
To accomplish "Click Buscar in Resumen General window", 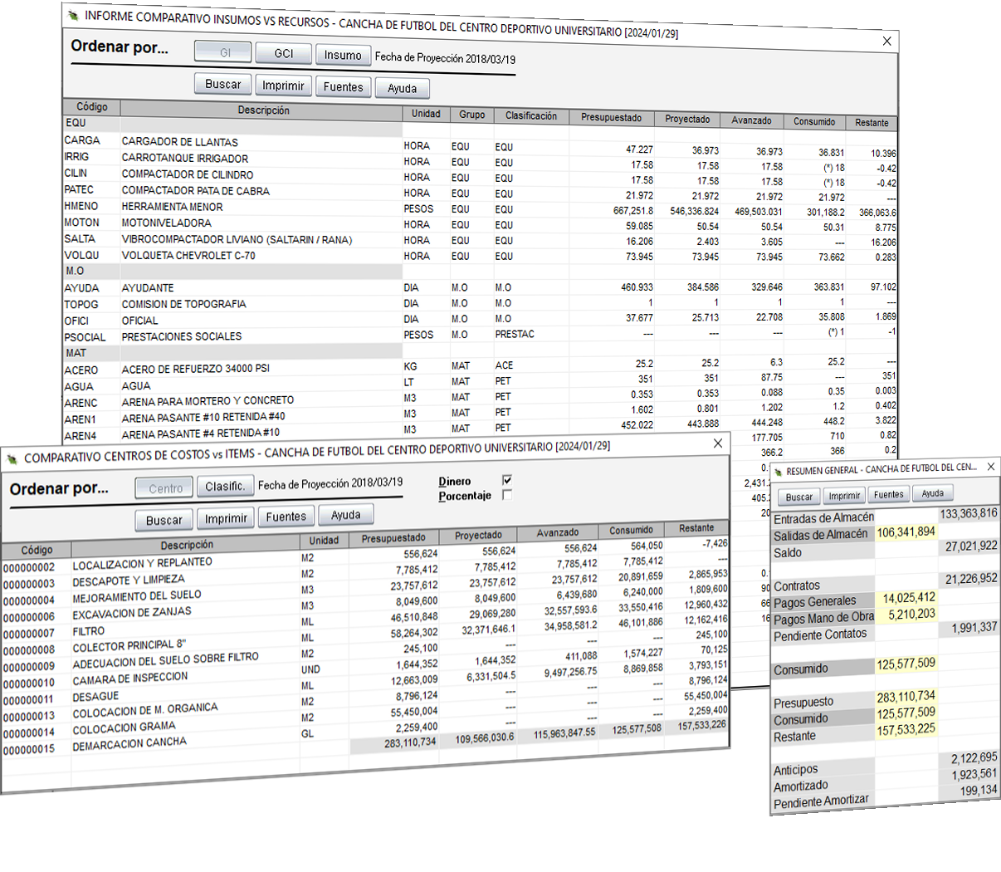I will (799, 497).
